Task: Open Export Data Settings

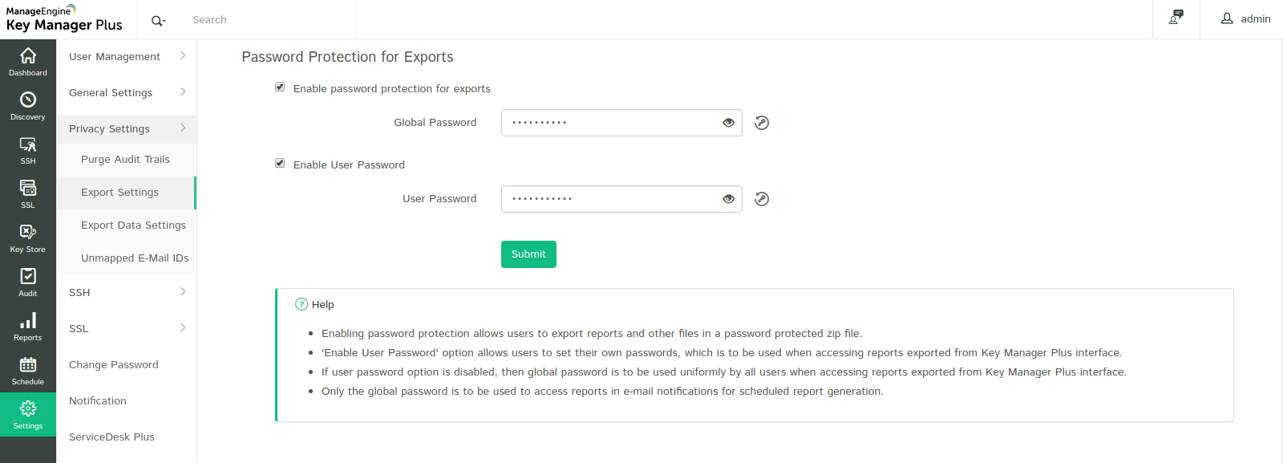Action: pyautogui.click(x=133, y=225)
